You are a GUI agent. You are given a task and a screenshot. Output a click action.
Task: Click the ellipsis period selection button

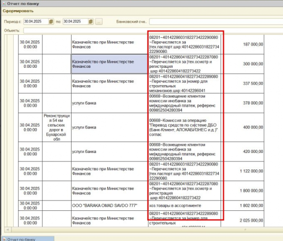click(99, 22)
